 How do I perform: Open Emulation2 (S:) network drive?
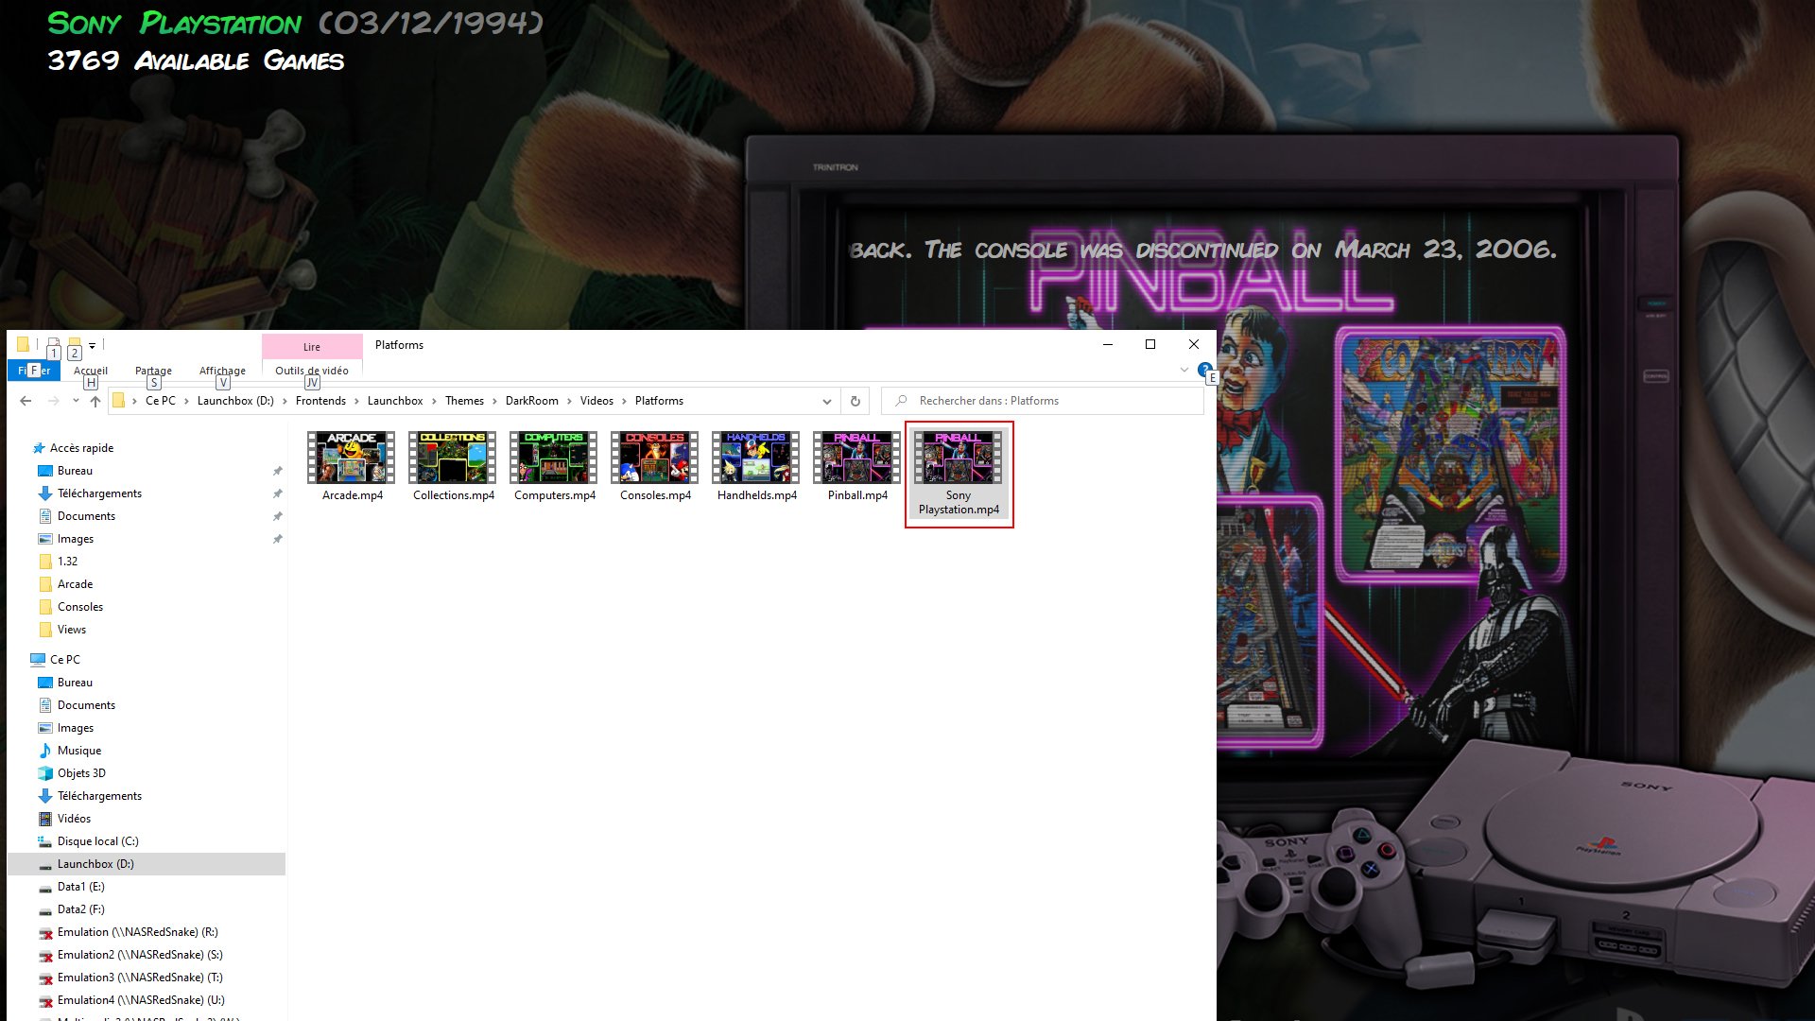click(140, 955)
